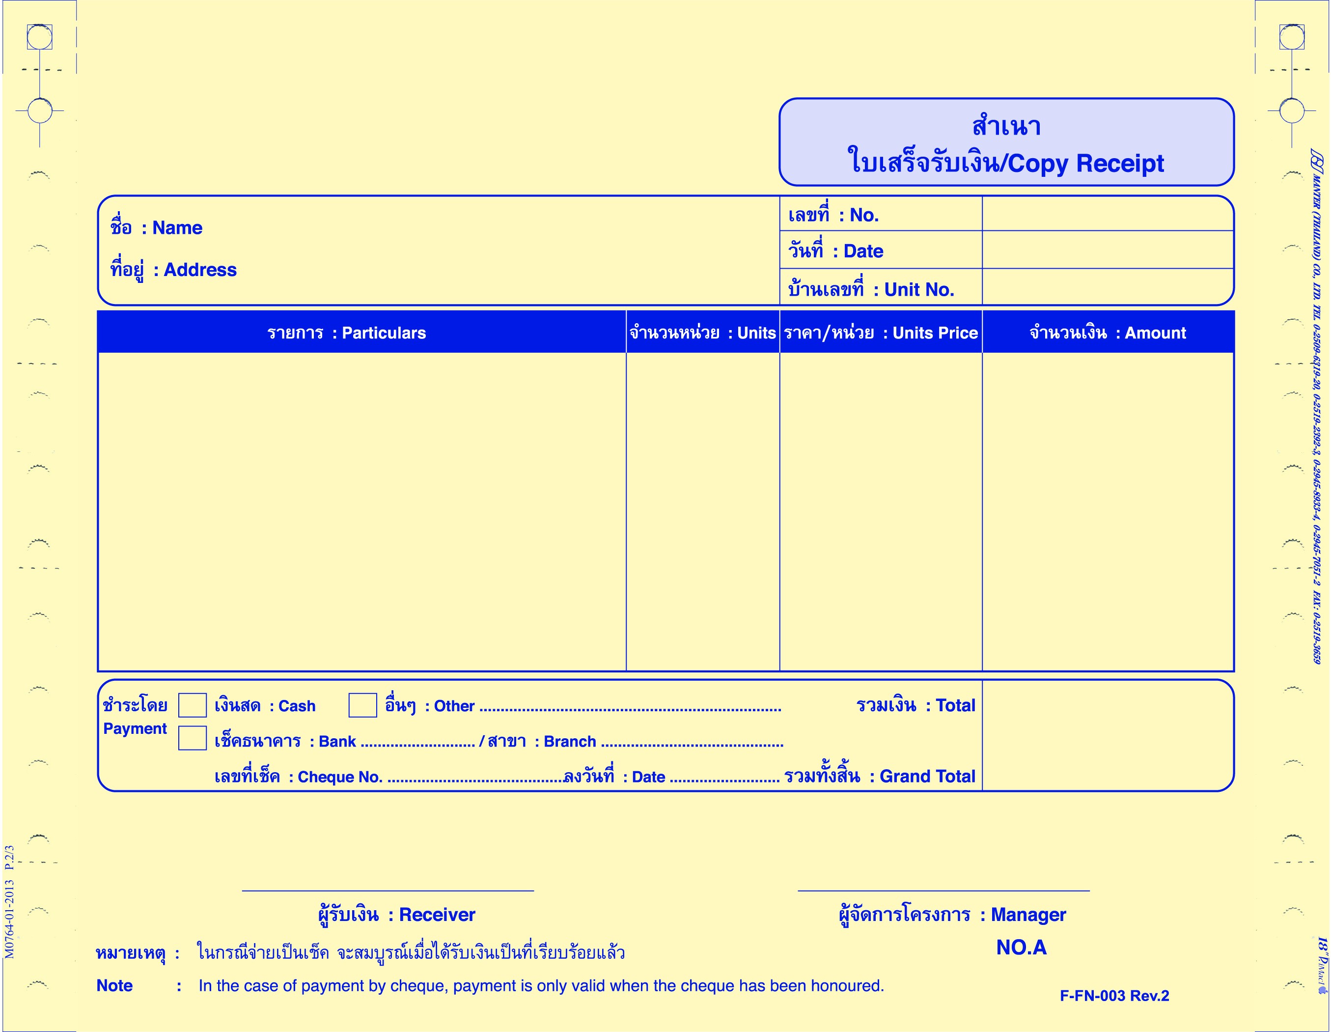
Task: Click the 'Manager' label
Action: click(952, 915)
